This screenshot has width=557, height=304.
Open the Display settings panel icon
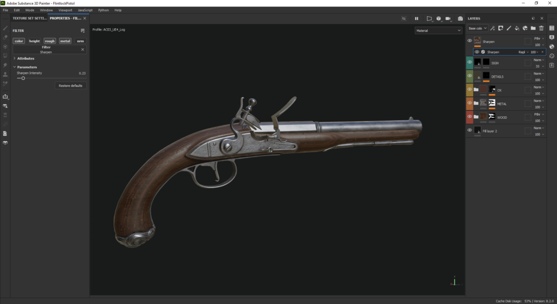(552, 37)
